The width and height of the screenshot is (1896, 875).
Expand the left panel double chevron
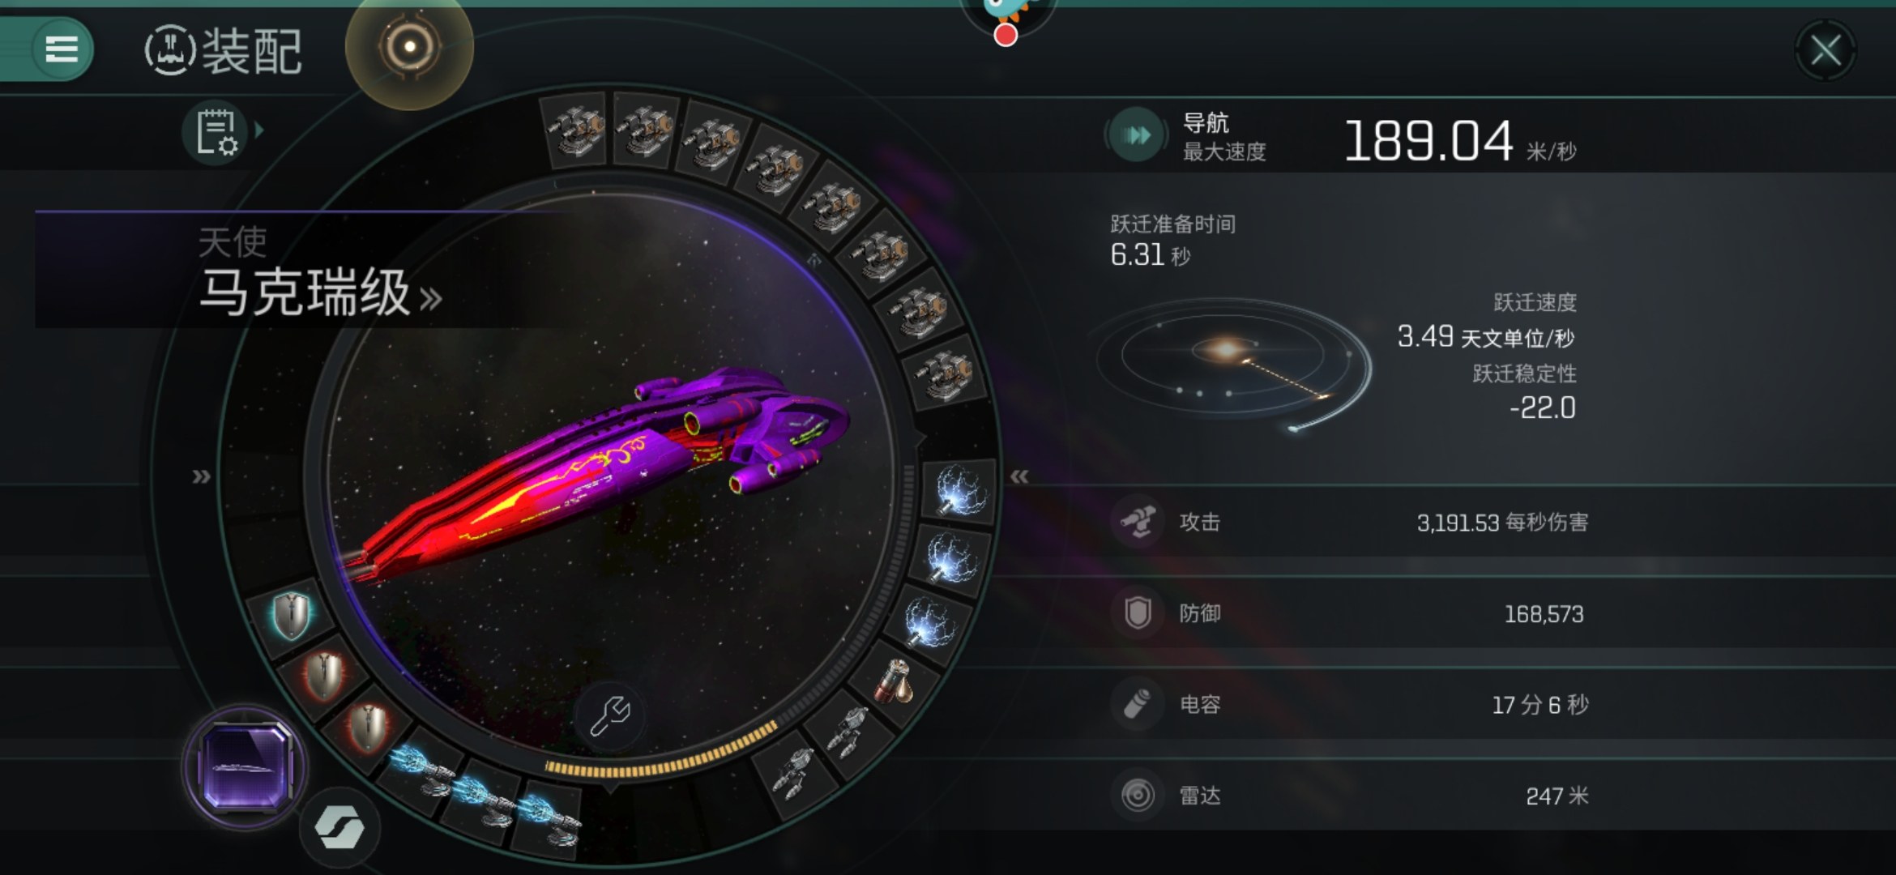tap(202, 476)
